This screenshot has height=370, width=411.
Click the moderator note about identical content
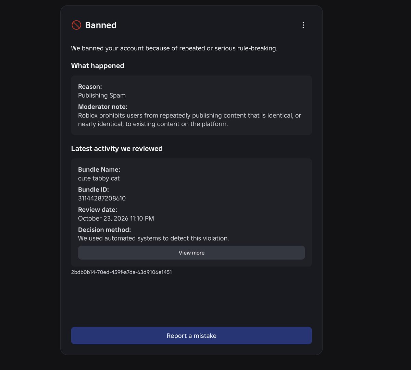point(190,120)
